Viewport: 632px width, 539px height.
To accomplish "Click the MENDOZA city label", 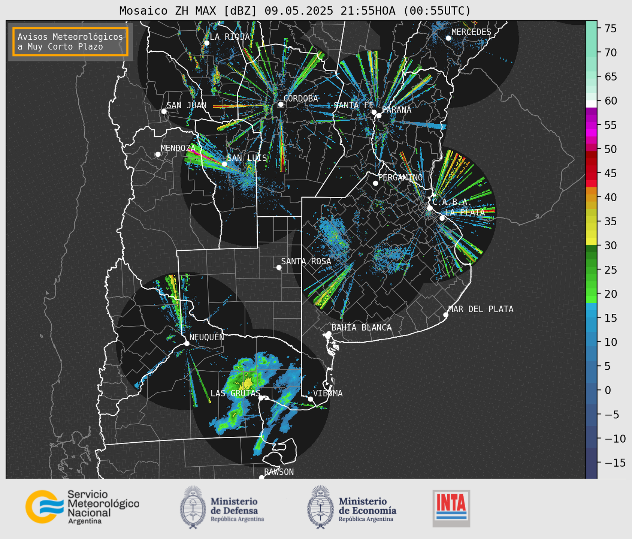I will (178, 148).
